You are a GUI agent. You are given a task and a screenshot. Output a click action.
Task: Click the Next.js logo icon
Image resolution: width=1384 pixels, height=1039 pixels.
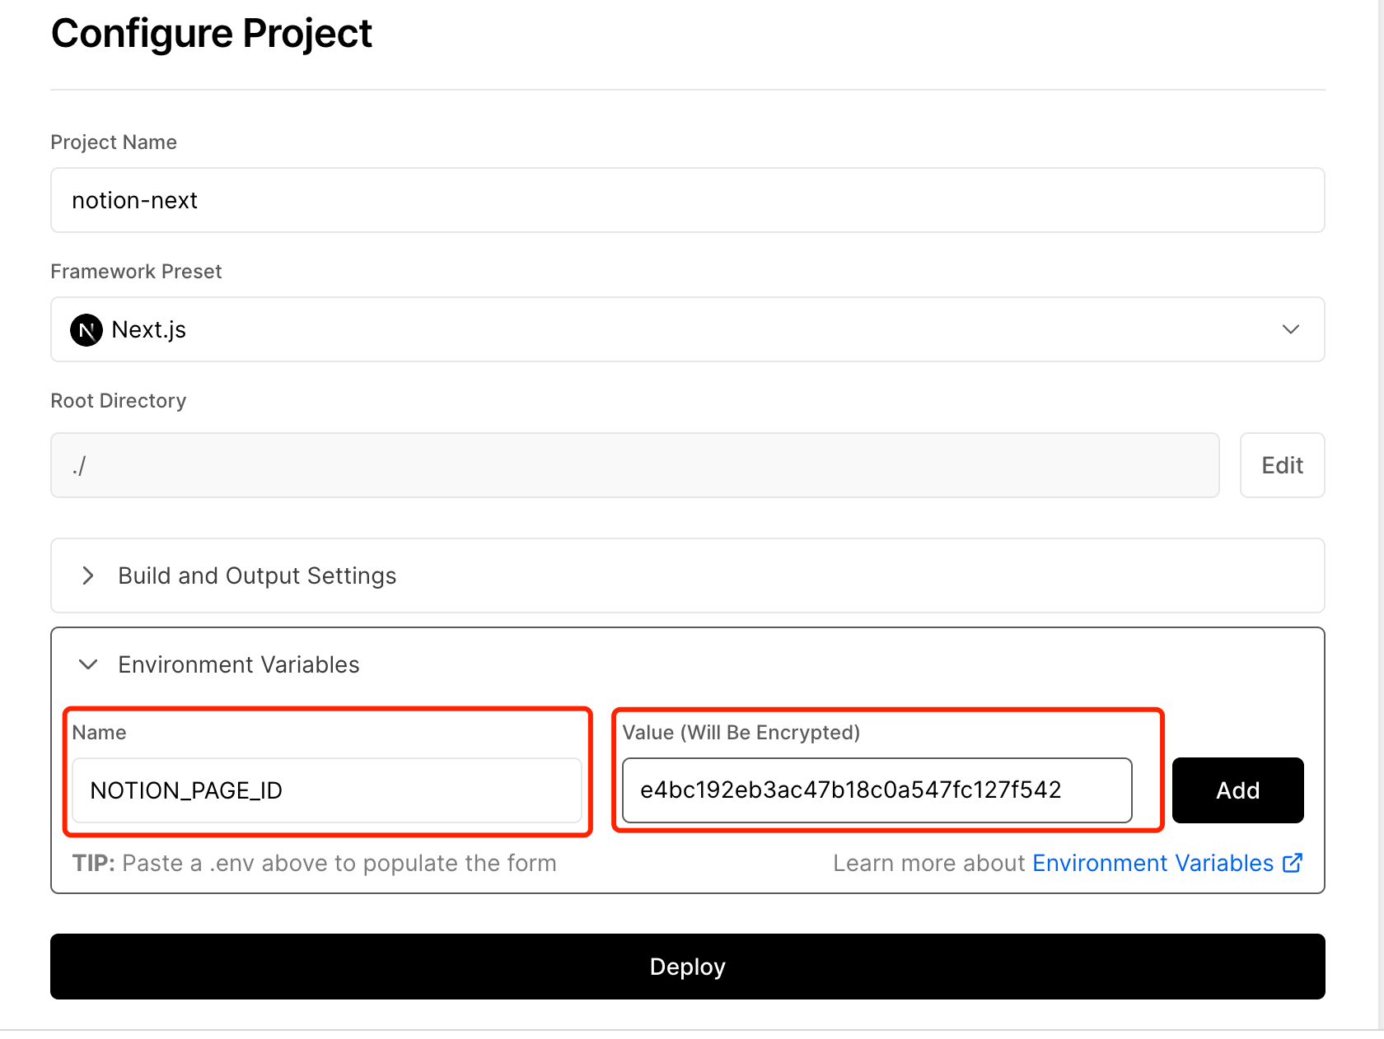point(86,330)
